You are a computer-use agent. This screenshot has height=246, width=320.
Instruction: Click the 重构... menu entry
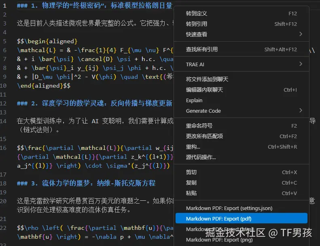tap(242, 147)
